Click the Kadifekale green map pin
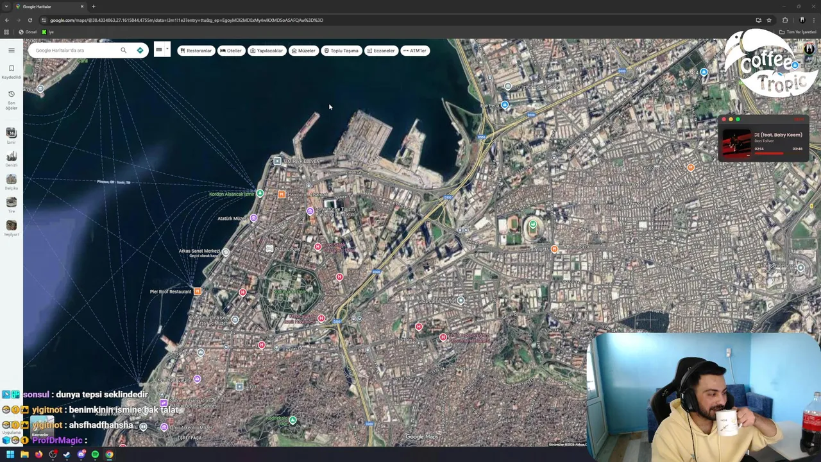 tap(292, 420)
